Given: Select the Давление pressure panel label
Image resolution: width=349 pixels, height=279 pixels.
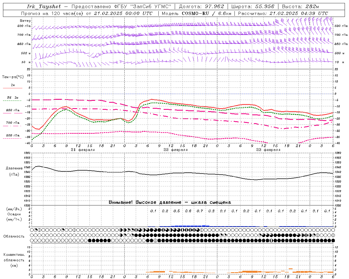Looking at the screenshot, I should click(x=14, y=168).
